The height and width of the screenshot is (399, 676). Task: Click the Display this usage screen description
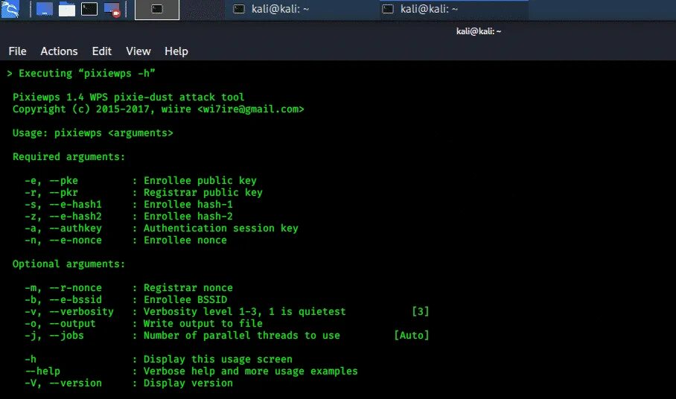click(x=217, y=360)
